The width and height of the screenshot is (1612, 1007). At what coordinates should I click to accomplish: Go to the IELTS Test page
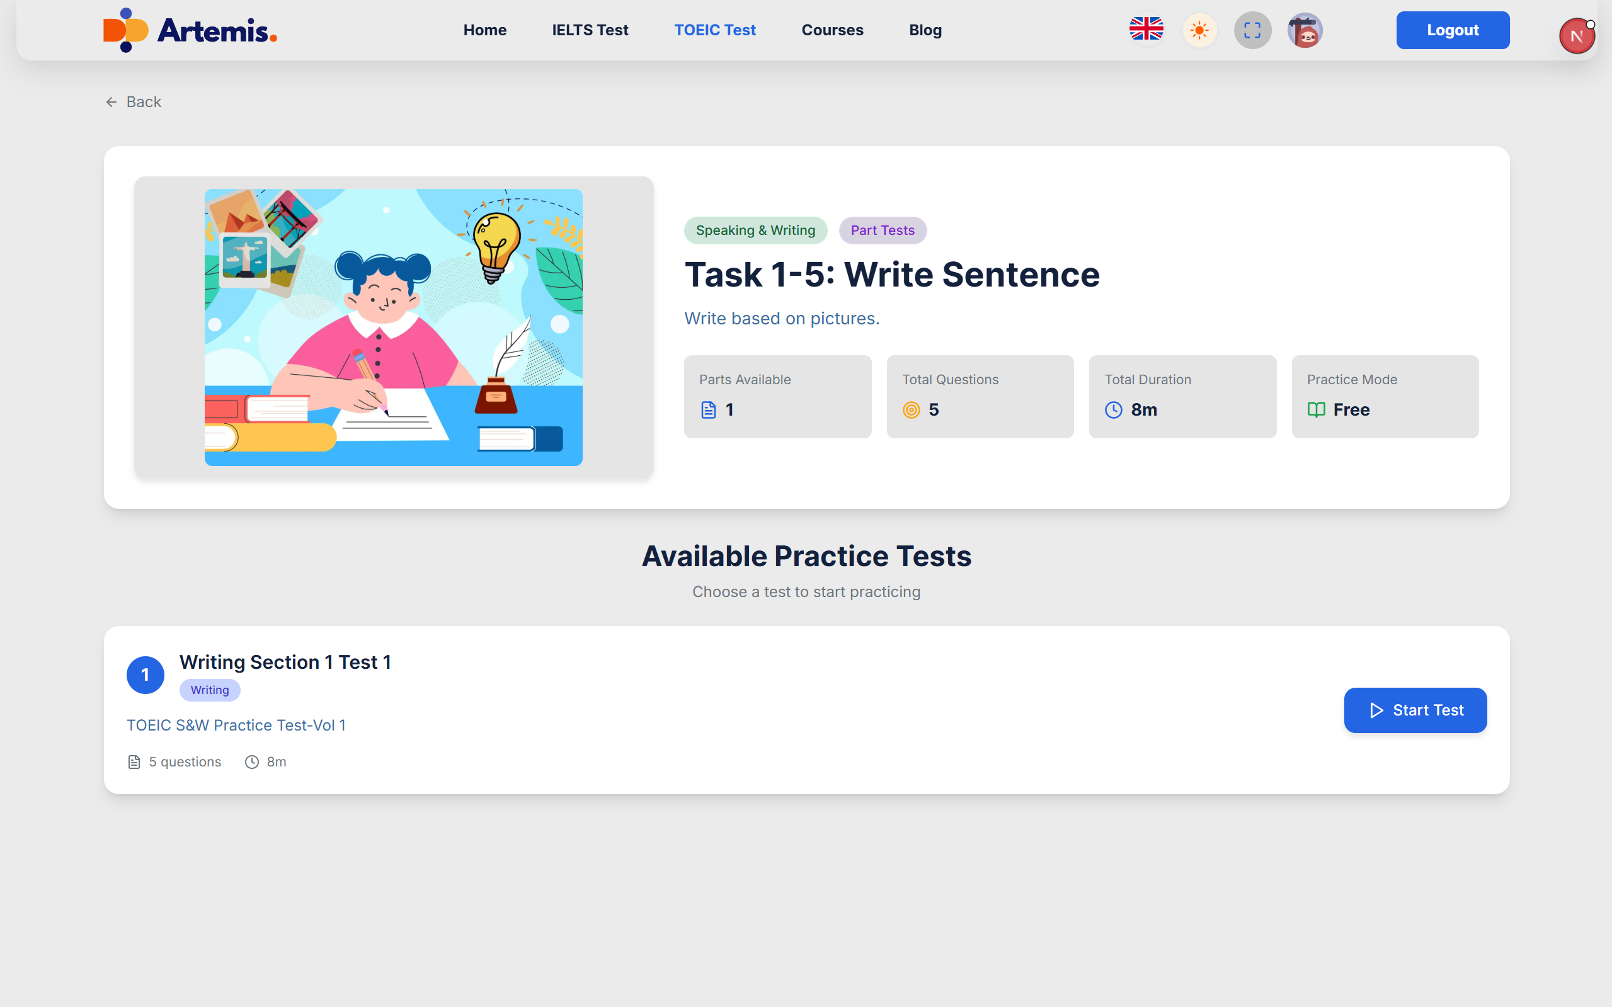(x=590, y=30)
